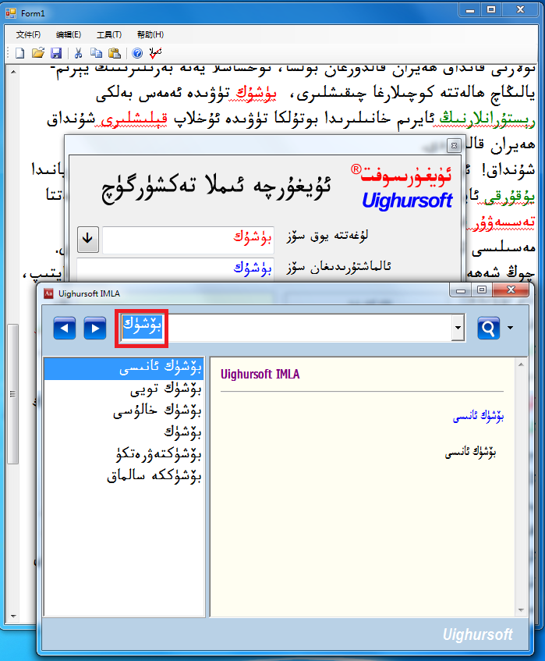Close the spell checker dialog with X
545x661 pixels.
[454, 145]
